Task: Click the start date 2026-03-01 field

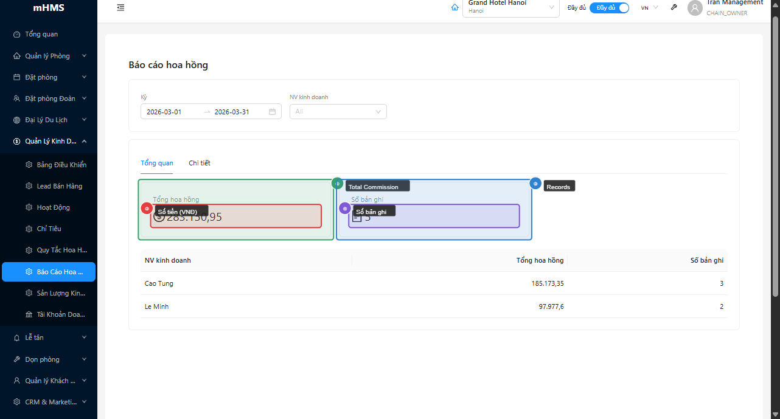Action: tap(170, 112)
